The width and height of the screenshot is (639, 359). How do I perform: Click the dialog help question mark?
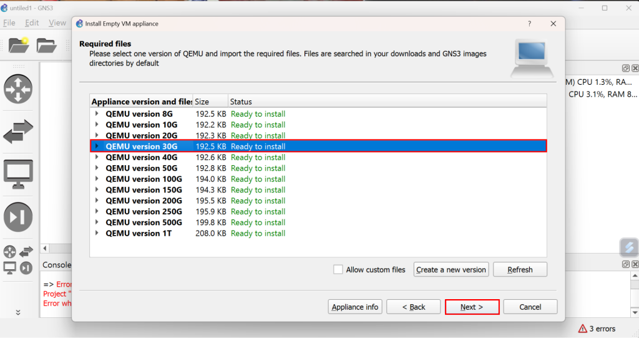[x=530, y=24]
